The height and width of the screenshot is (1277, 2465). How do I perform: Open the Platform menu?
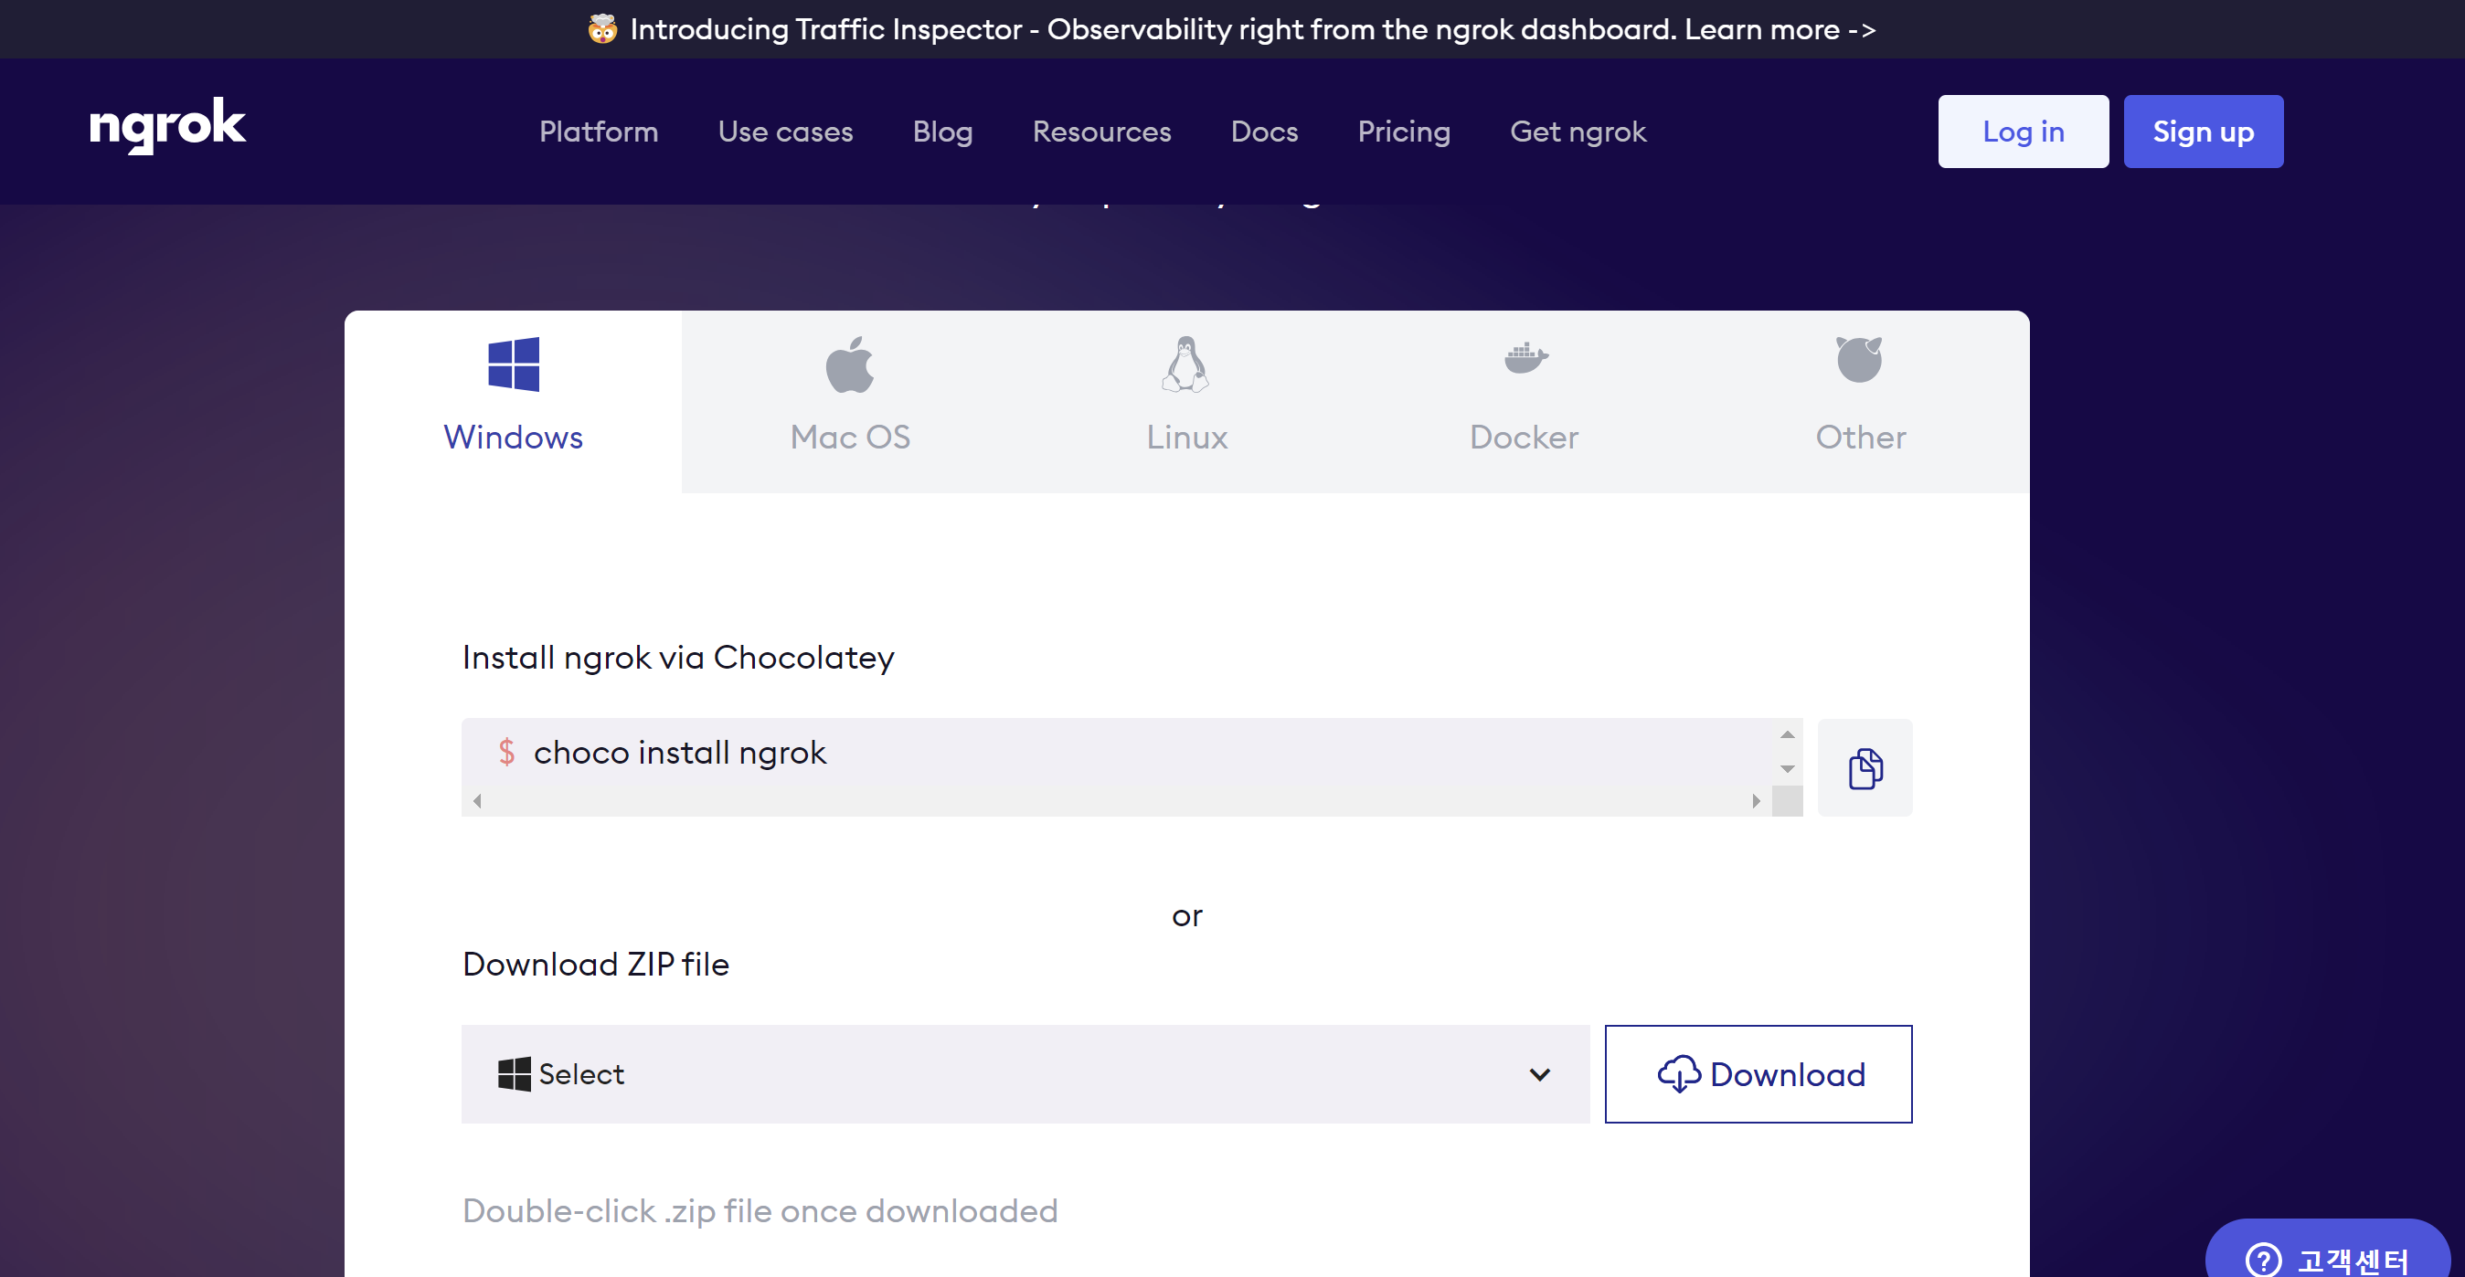[599, 132]
